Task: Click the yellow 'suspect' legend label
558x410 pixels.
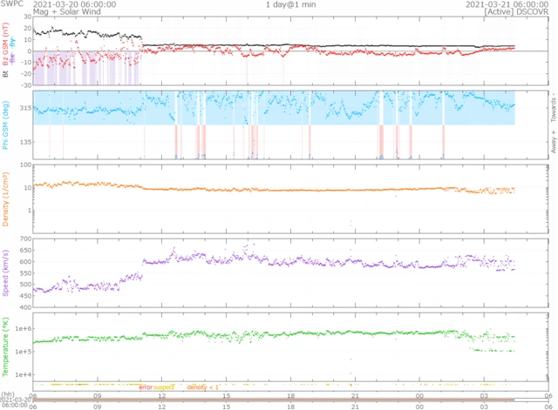Action: (165, 386)
